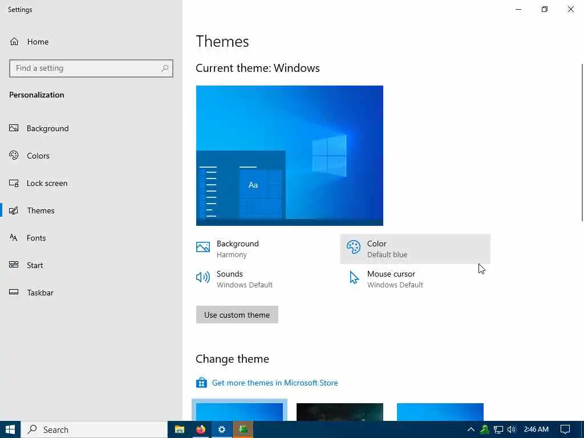This screenshot has height=438, width=584.
Task: Click the 2:46 AM taskbar clock
Action: click(536, 429)
